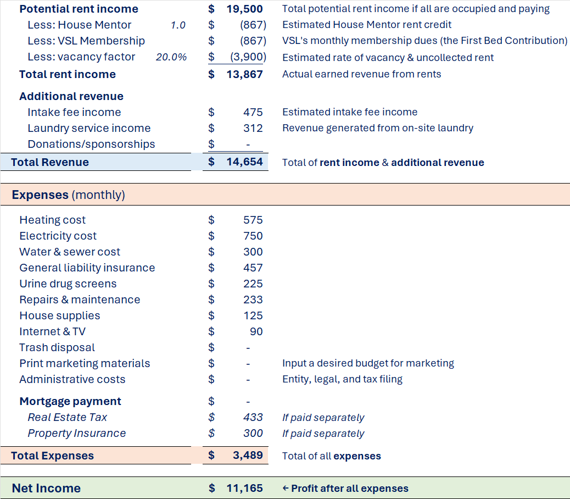Viewport: 570px width, 499px height.
Task: Select the Electricity cost value 750
Action: (253, 236)
